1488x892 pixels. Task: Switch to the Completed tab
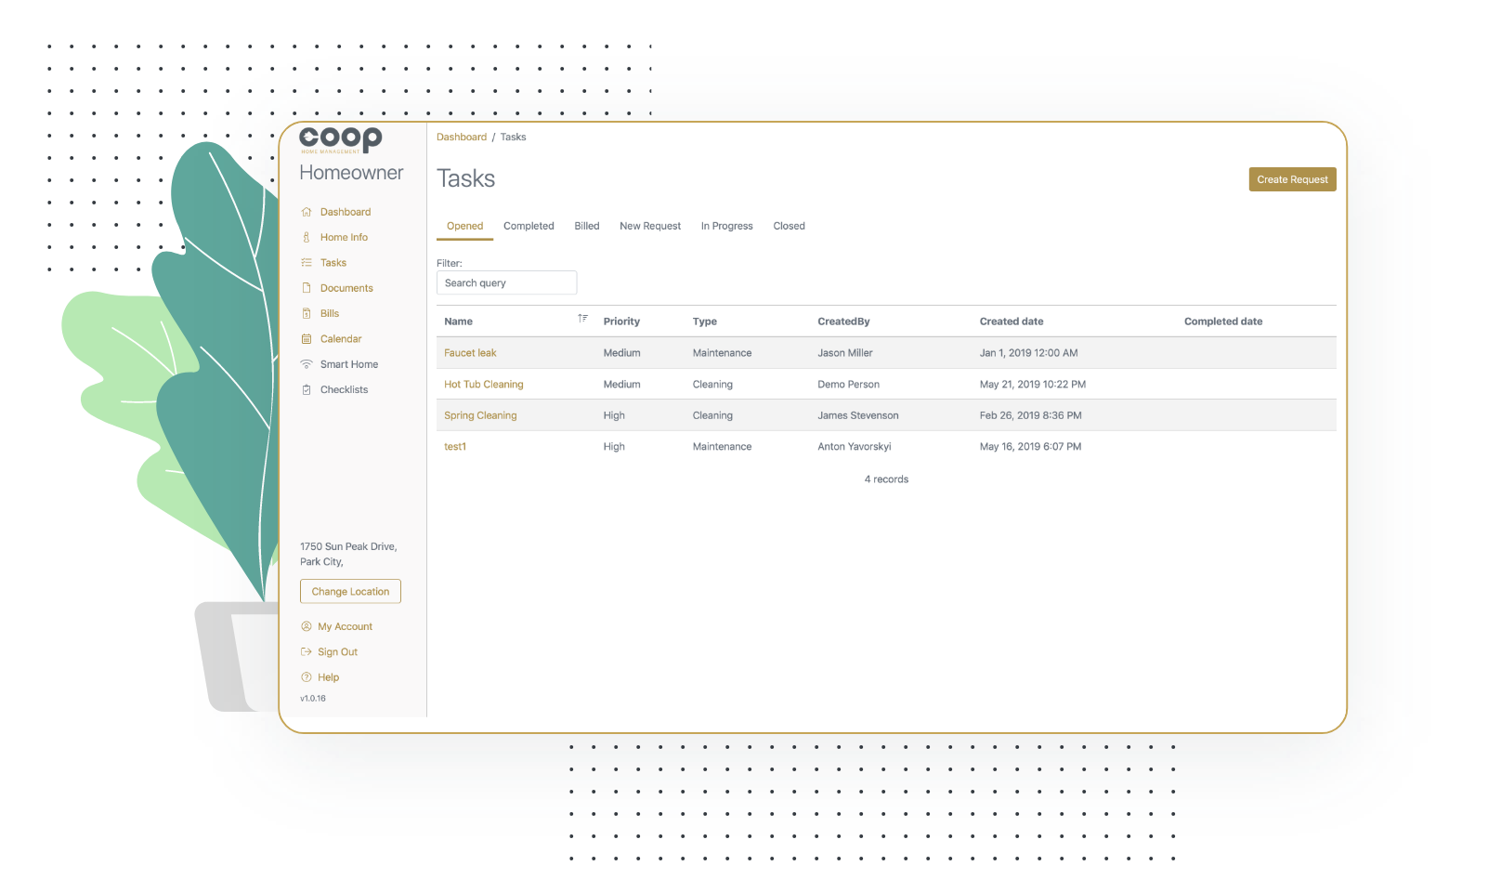[x=529, y=226]
